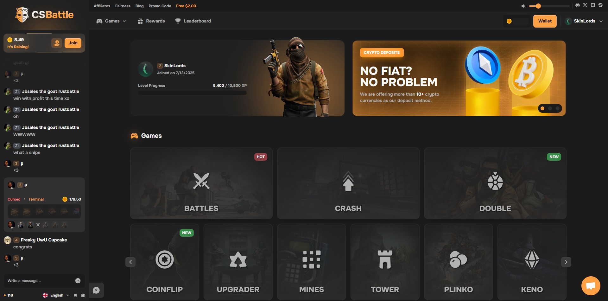Open the Blog link
Screen dimensions: 608x301
click(139, 6)
